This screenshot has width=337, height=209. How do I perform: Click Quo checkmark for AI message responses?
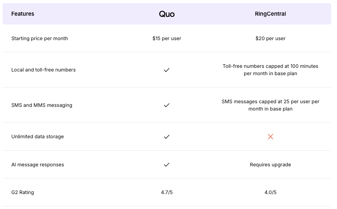(166, 165)
